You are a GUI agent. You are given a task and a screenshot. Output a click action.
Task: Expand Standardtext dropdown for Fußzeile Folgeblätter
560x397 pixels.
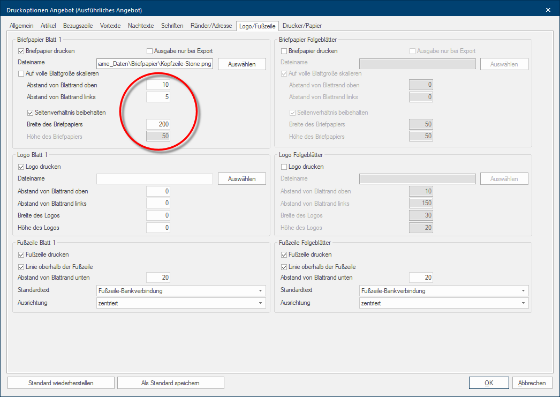[x=444, y=291]
